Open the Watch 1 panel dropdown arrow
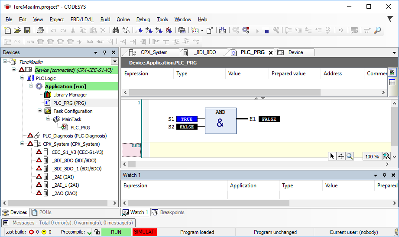 376,175
